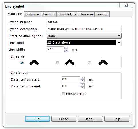The image size is (138, 129).
Task: Open the Icon... editor button
Action: pos(90,119)
